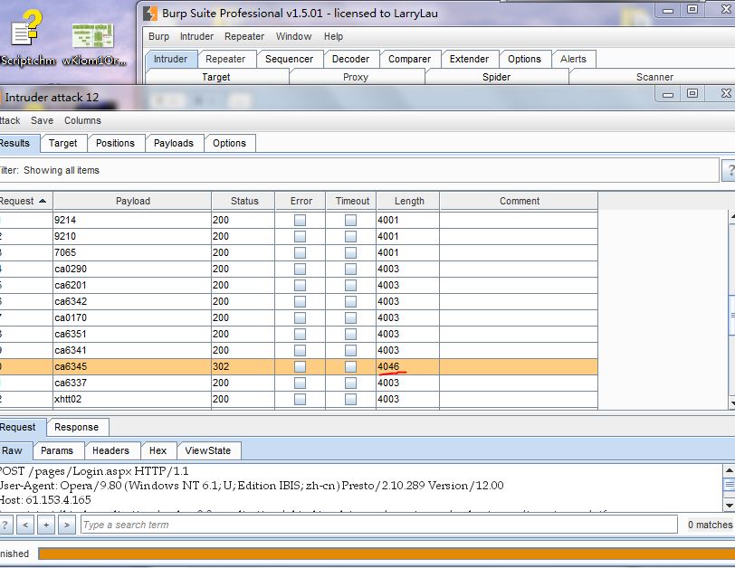The height and width of the screenshot is (568, 735).
Task: Sort results by Payload column header
Action: pos(133,201)
